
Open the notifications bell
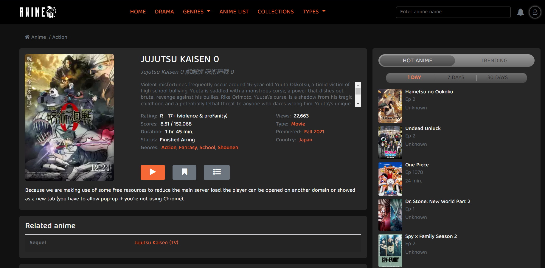[x=520, y=12]
